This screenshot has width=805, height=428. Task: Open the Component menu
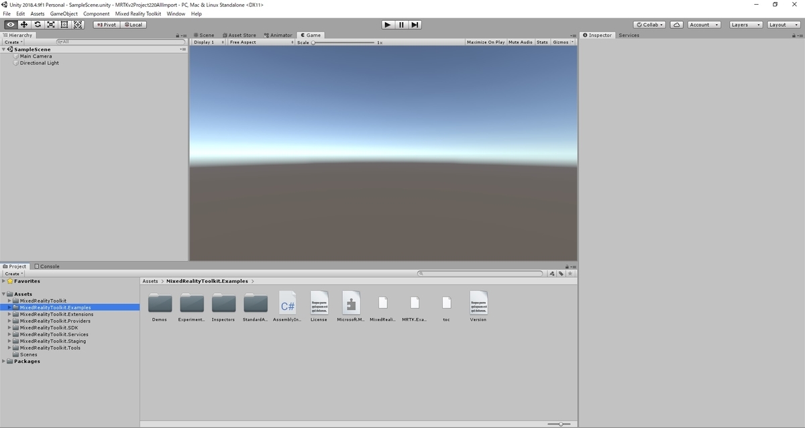(x=97, y=13)
